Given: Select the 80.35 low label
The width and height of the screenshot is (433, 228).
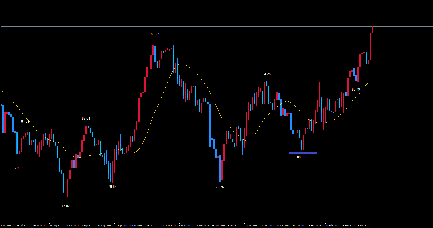Looking at the screenshot, I should [x=301, y=157].
